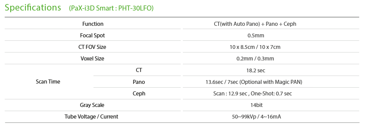
Task: Click the CT FOV Size label
Action: [92, 47]
